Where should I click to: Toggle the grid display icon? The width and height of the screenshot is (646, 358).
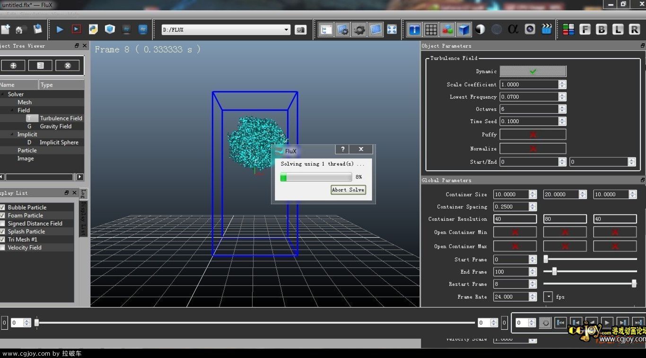tap(431, 30)
